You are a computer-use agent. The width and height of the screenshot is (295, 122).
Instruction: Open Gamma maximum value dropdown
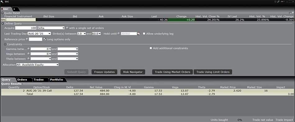click(x=68, y=49)
